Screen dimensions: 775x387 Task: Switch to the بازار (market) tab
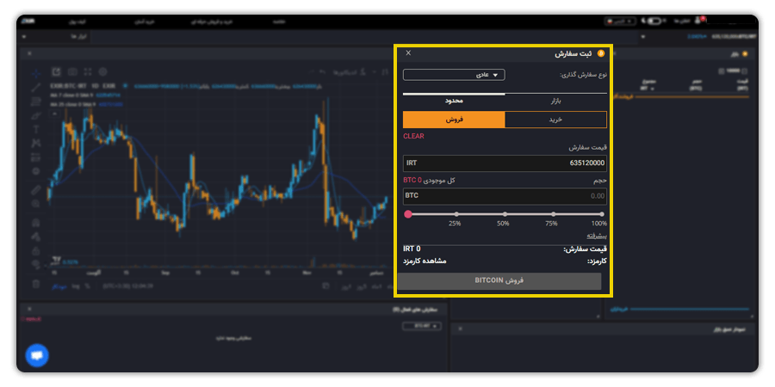(555, 101)
